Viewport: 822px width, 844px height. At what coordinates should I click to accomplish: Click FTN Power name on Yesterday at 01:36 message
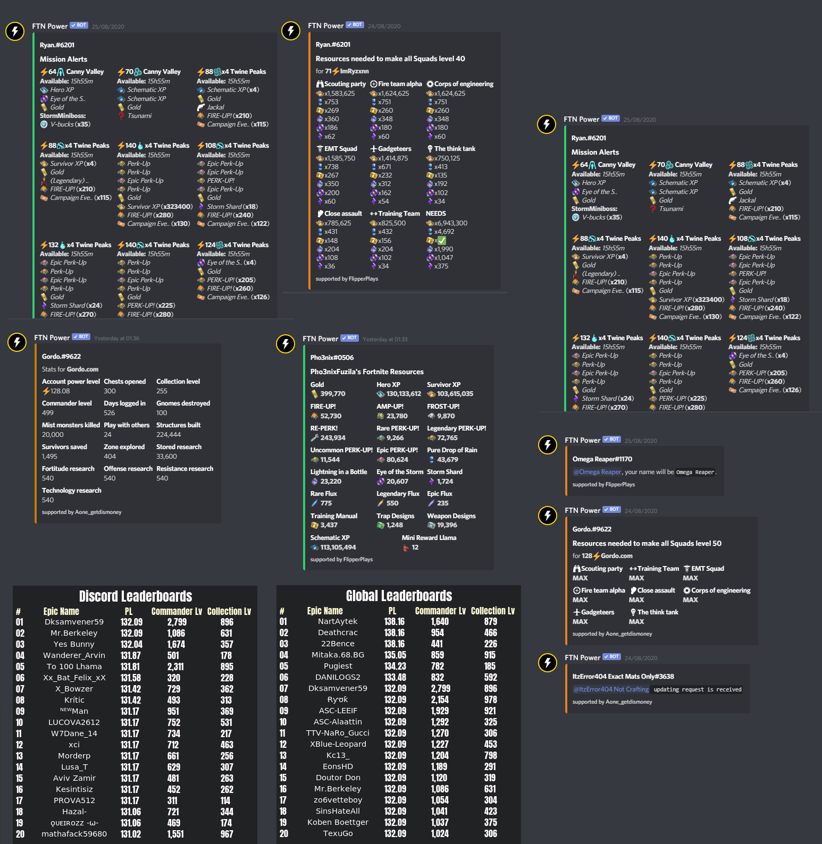tap(52, 337)
